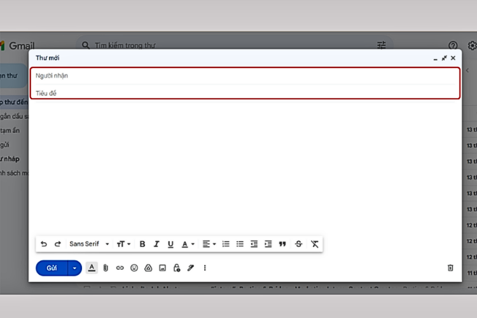Insert a photo into the message
The width and height of the screenshot is (477, 318).
162,268
